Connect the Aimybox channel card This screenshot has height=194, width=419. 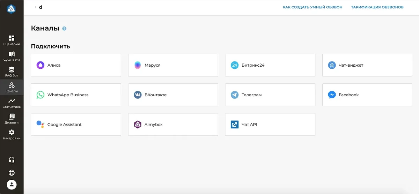pyautogui.click(x=173, y=125)
